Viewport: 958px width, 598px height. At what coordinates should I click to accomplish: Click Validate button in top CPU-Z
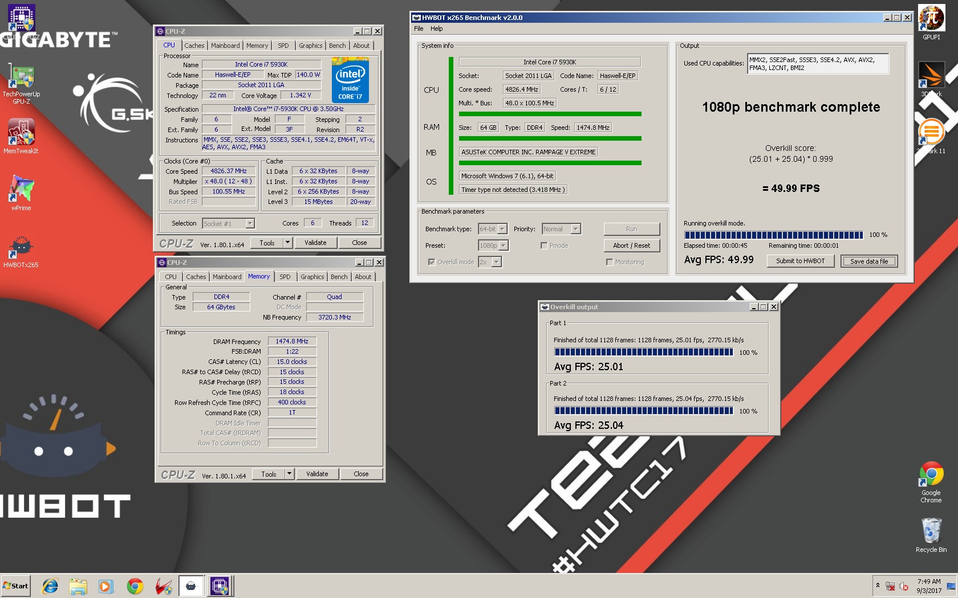(315, 243)
